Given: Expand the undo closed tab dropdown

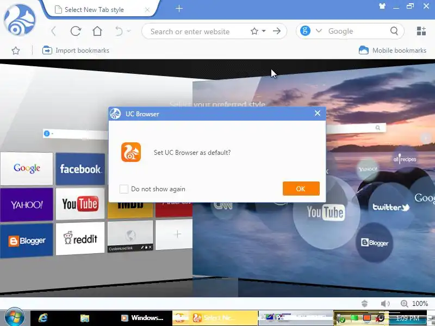Looking at the screenshot, I should click(x=129, y=31).
